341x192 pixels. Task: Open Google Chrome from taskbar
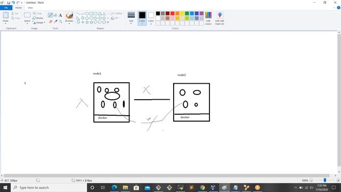pyautogui.click(x=202, y=187)
